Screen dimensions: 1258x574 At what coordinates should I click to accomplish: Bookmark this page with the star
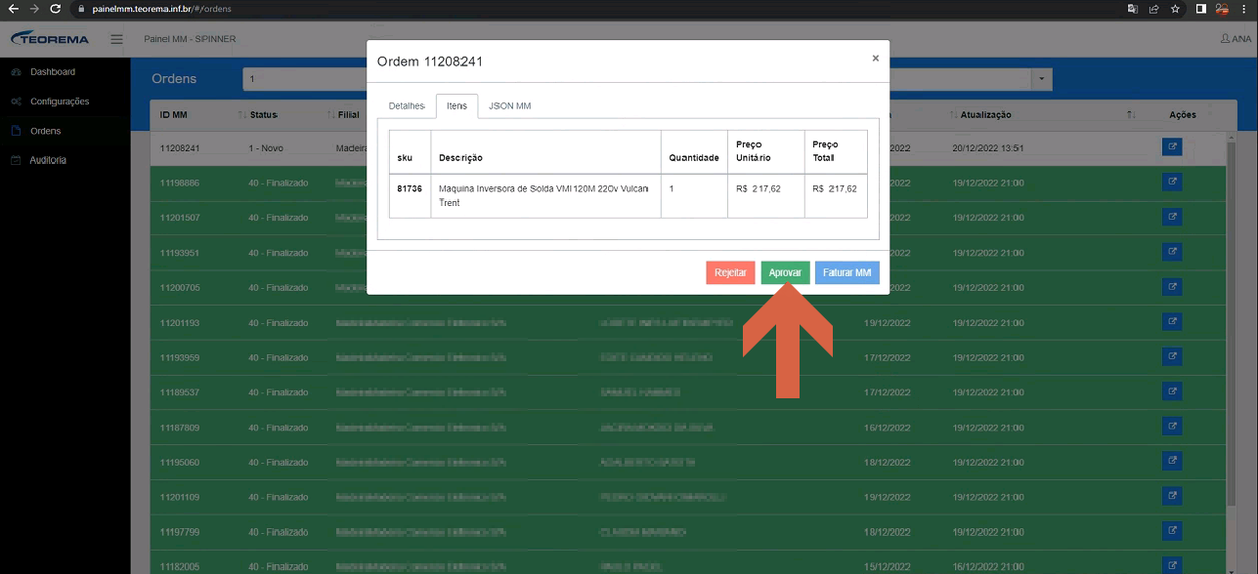click(1175, 9)
